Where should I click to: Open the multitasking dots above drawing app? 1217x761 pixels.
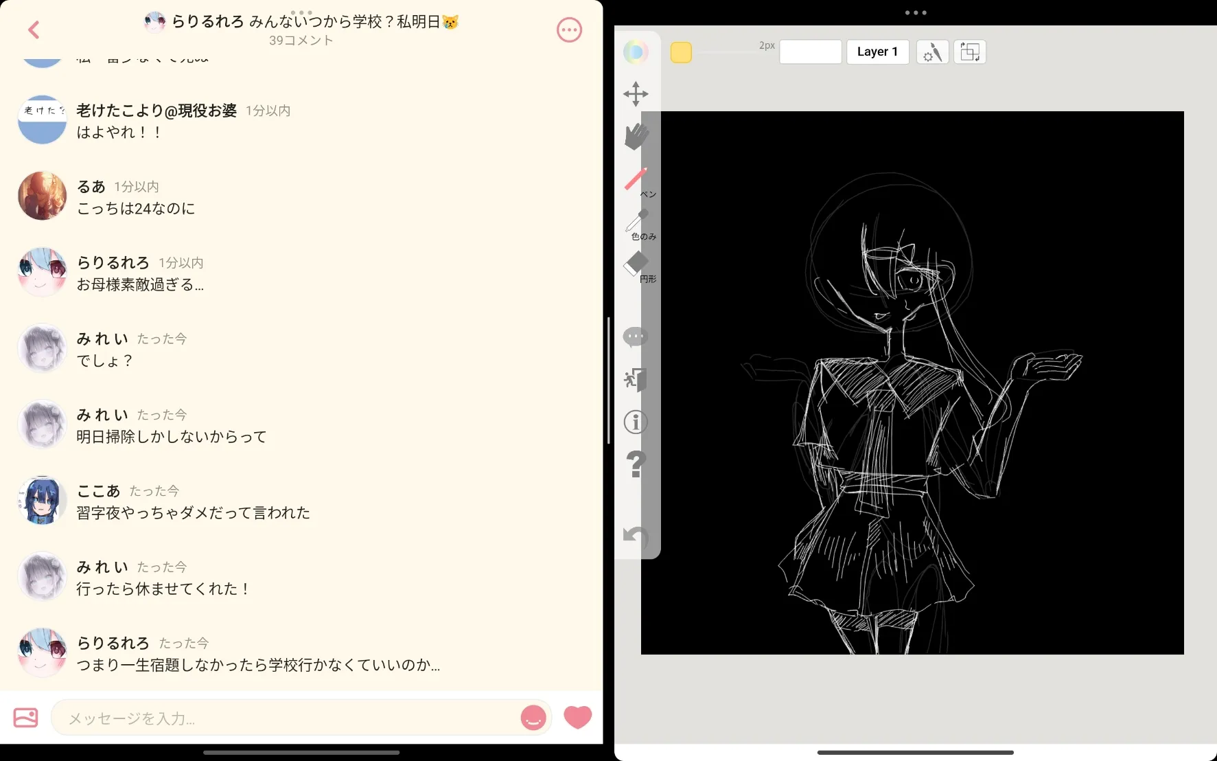(x=916, y=12)
